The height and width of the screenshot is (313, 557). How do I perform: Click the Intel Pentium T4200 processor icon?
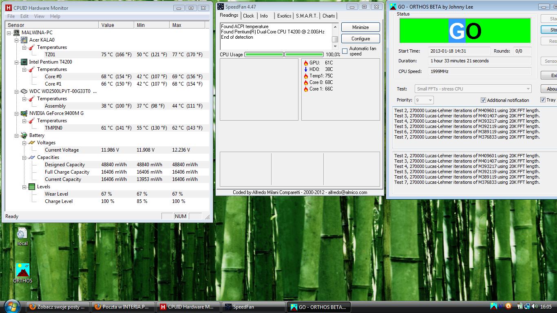(x=24, y=62)
